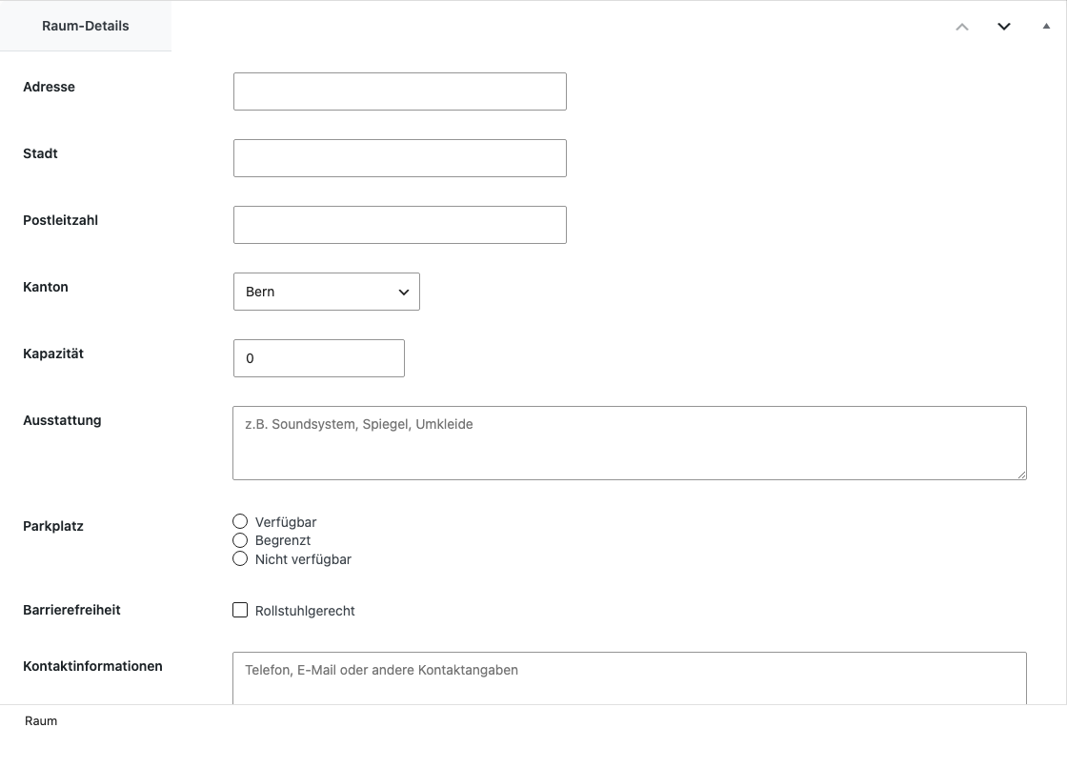Click the Nicht verfügbar label text

303,559
